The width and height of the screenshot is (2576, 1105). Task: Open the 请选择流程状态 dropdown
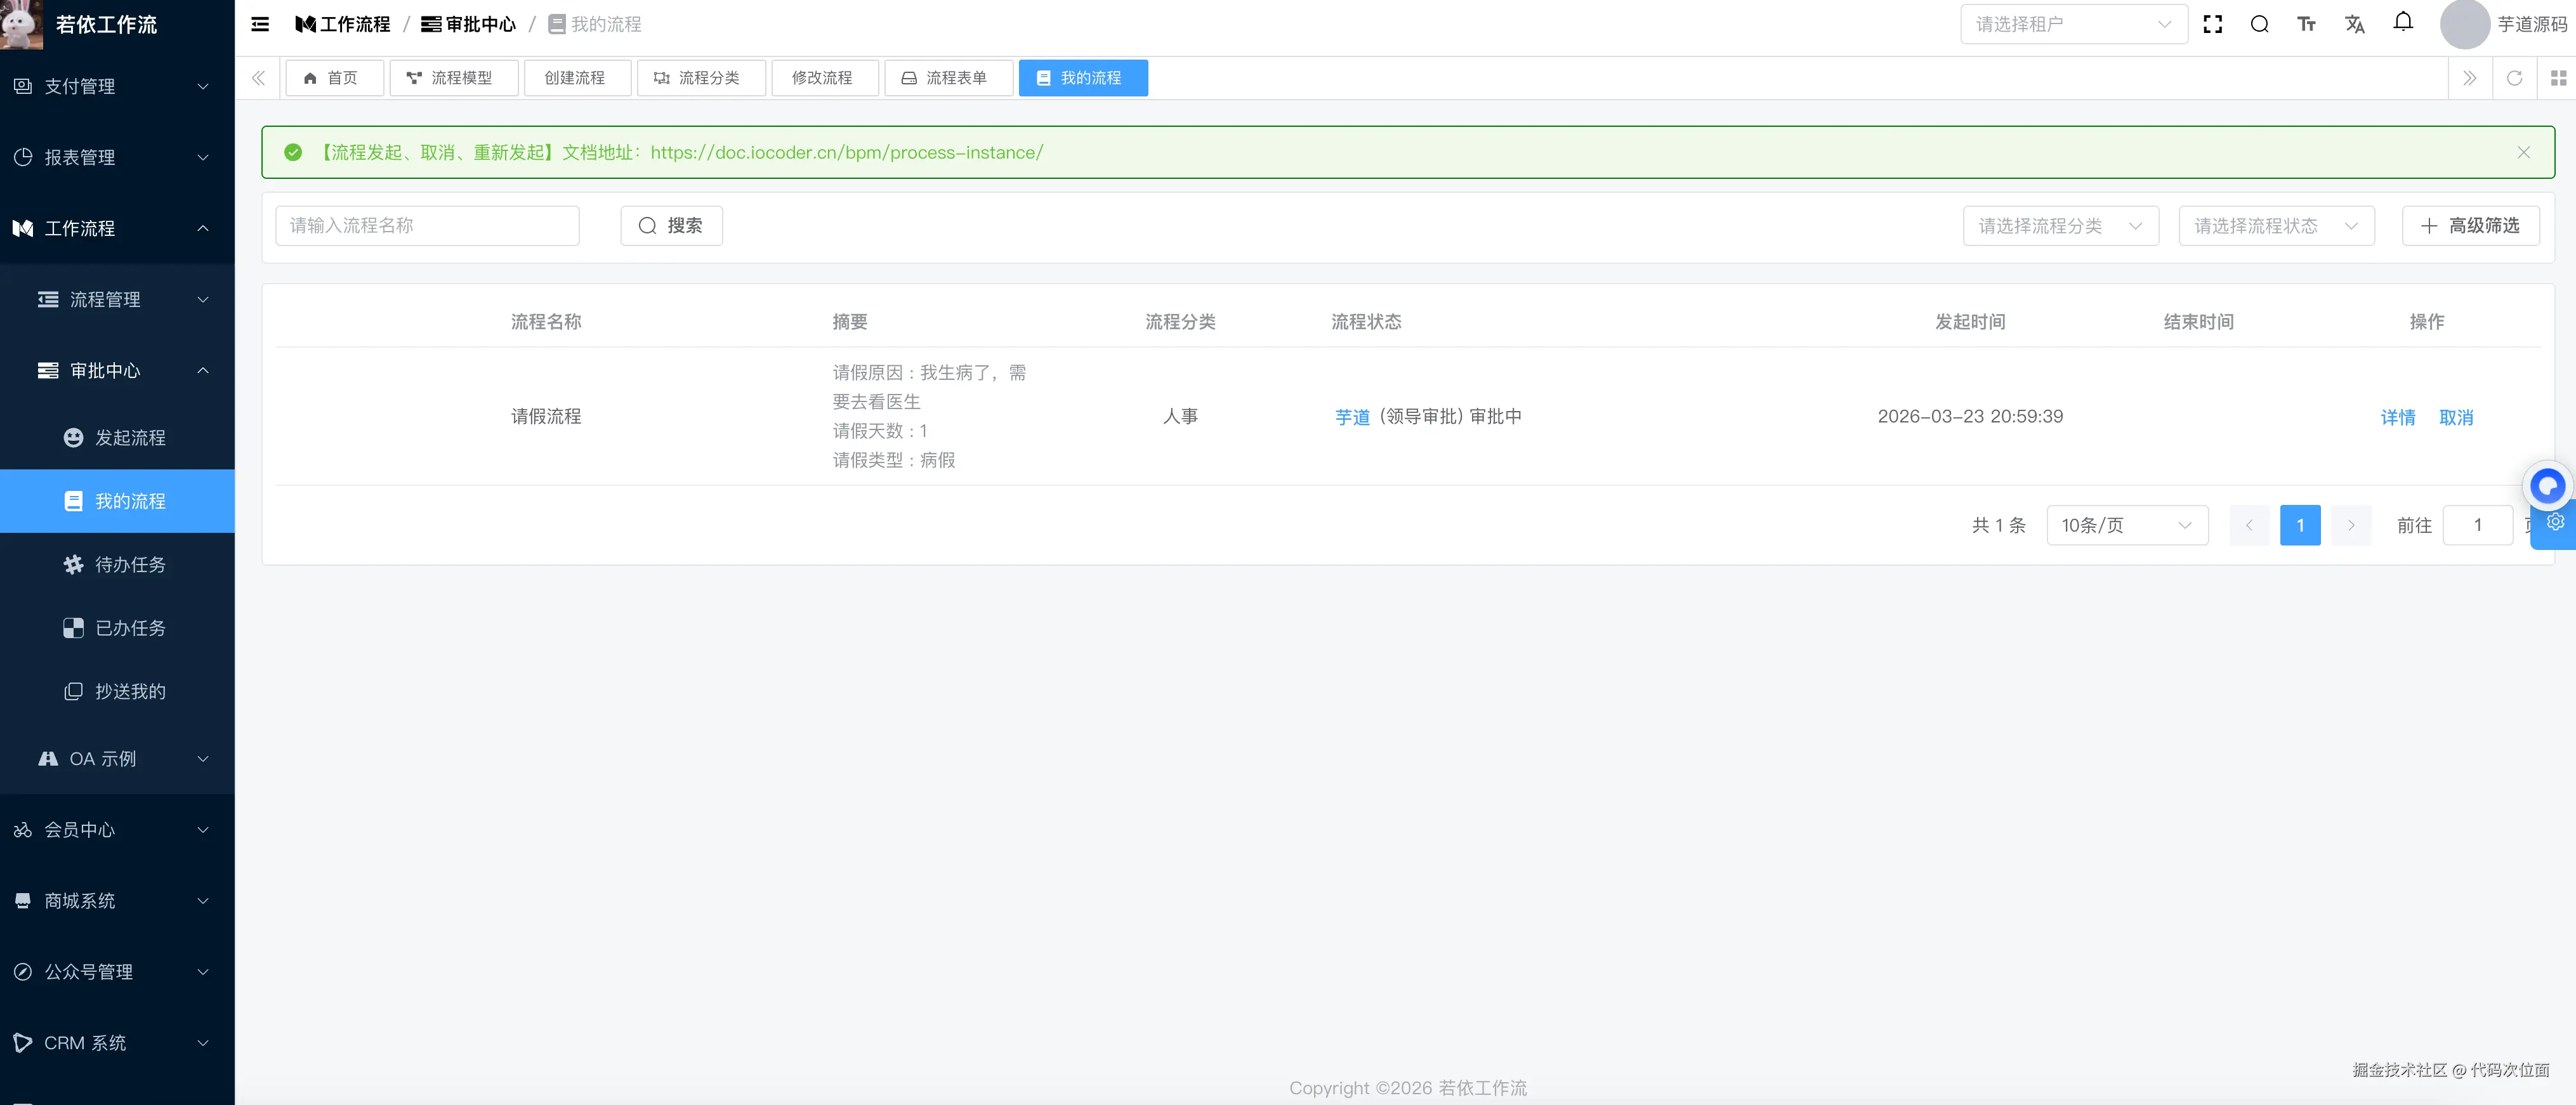2276,225
